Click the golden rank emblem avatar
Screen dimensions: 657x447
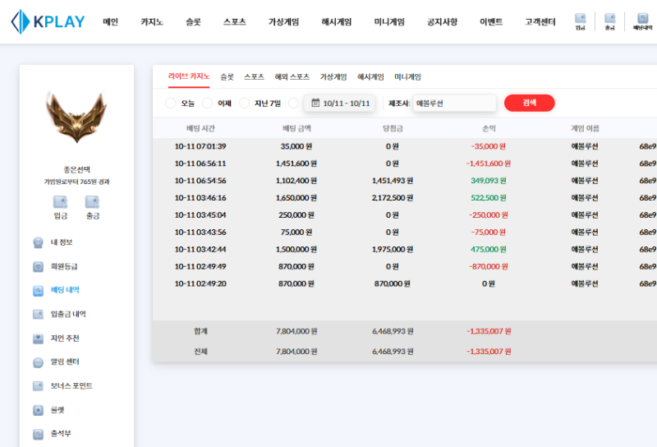click(x=76, y=117)
